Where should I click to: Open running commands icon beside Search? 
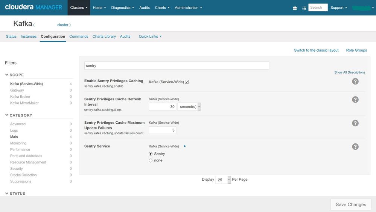(x=304, y=8)
